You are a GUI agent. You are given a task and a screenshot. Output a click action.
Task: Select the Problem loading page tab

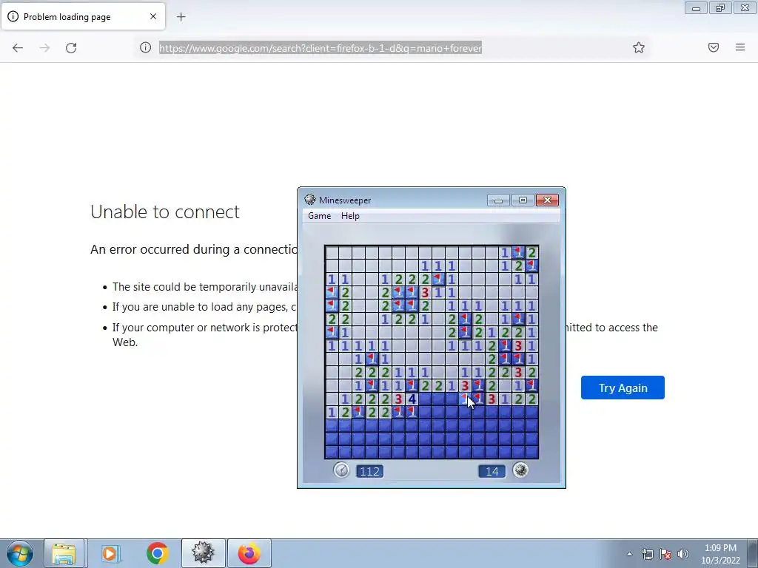83,16
